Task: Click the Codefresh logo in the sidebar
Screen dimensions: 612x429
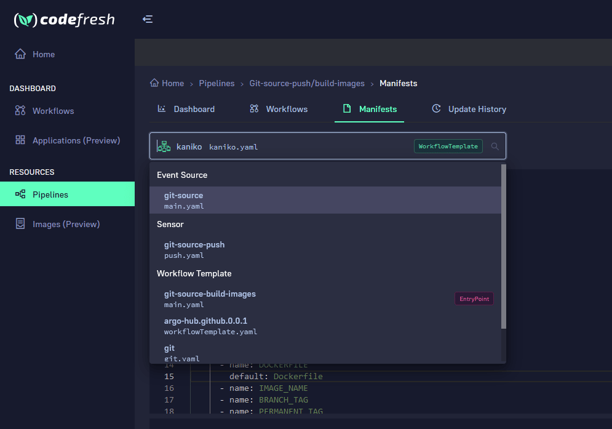Action: (64, 20)
